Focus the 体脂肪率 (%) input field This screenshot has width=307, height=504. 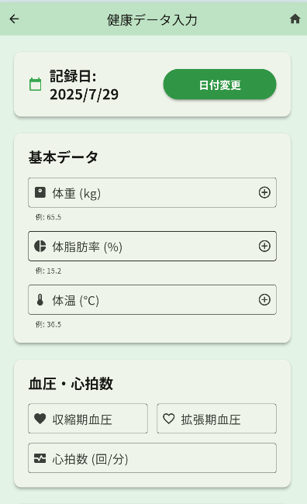click(x=152, y=247)
